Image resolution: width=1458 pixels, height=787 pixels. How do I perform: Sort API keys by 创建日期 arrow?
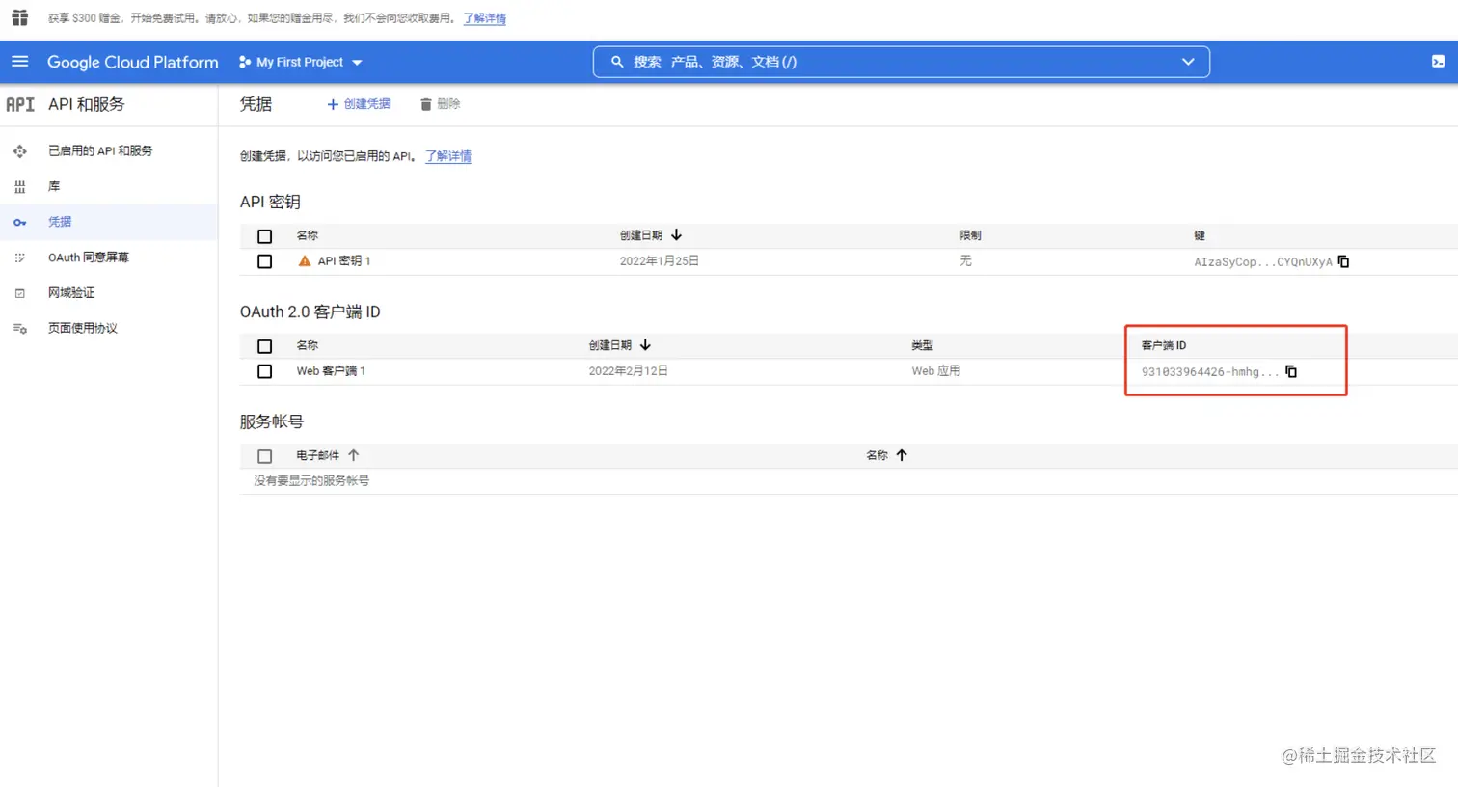click(x=676, y=235)
